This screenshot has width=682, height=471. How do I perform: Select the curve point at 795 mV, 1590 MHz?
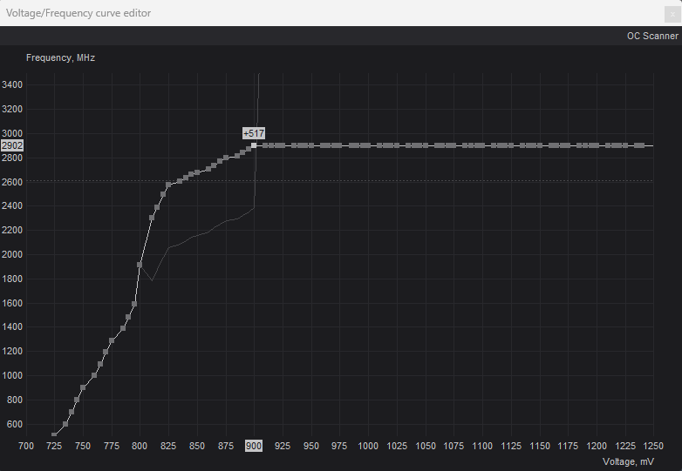click(x=134, y=305)
